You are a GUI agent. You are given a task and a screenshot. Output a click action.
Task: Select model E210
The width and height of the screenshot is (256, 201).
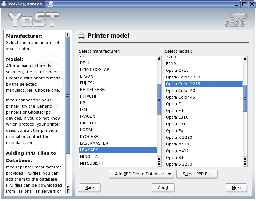[x=204, y=64]
